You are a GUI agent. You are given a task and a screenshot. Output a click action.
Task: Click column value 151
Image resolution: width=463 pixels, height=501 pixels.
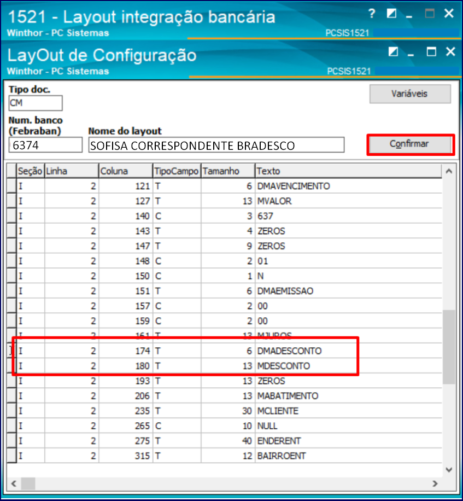click(x=126, y=291)
